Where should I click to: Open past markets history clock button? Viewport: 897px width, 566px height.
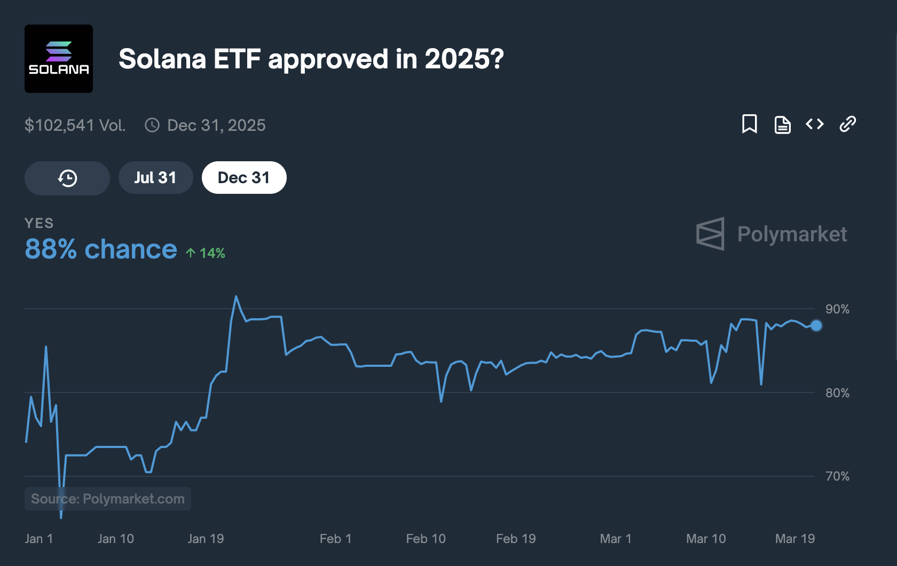point(67,178)
